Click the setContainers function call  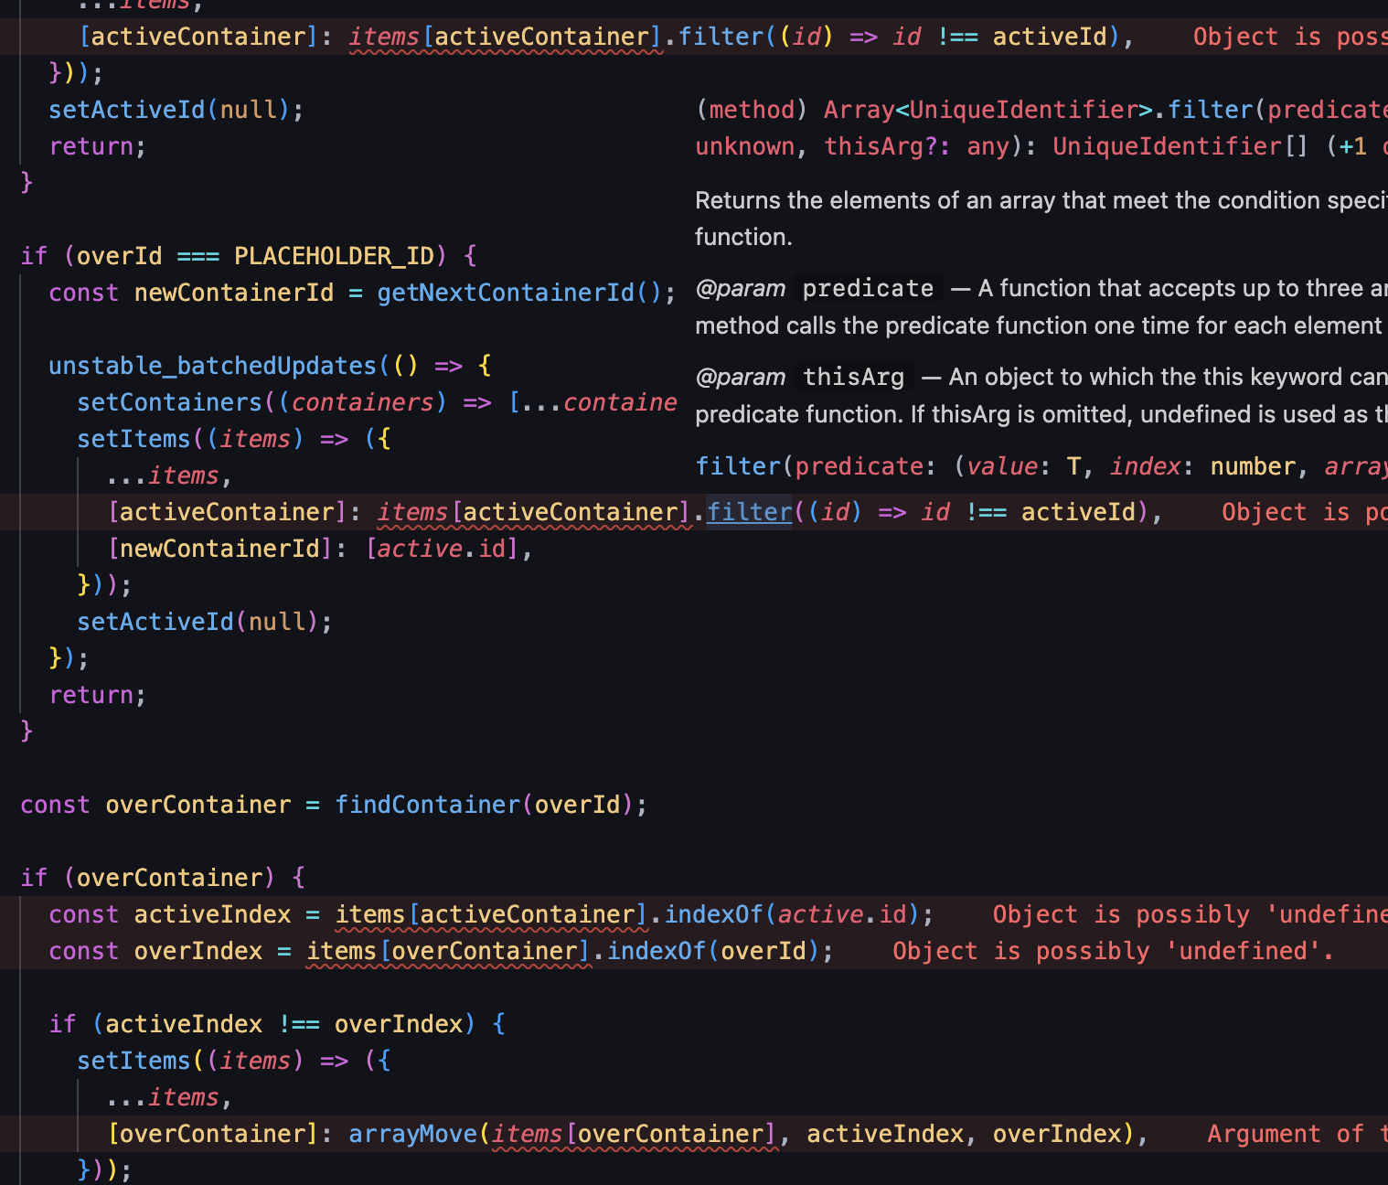tap(170, 402)
